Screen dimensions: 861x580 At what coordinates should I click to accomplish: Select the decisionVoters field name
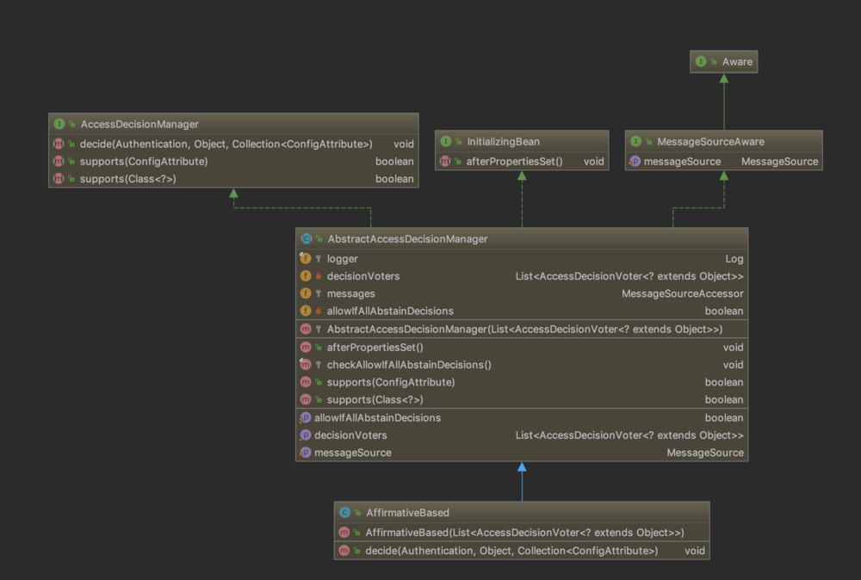pyautogui.click(x=363, y=276)
